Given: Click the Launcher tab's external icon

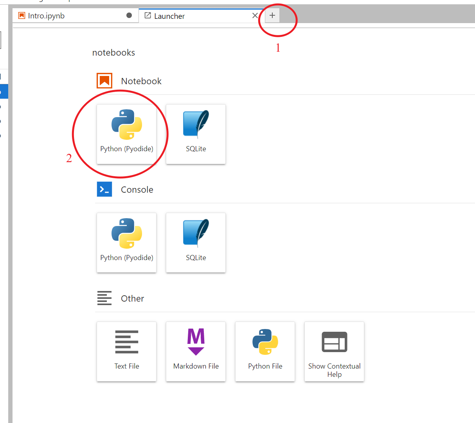Looking at the screenshot, I should [x=148, y=16].
